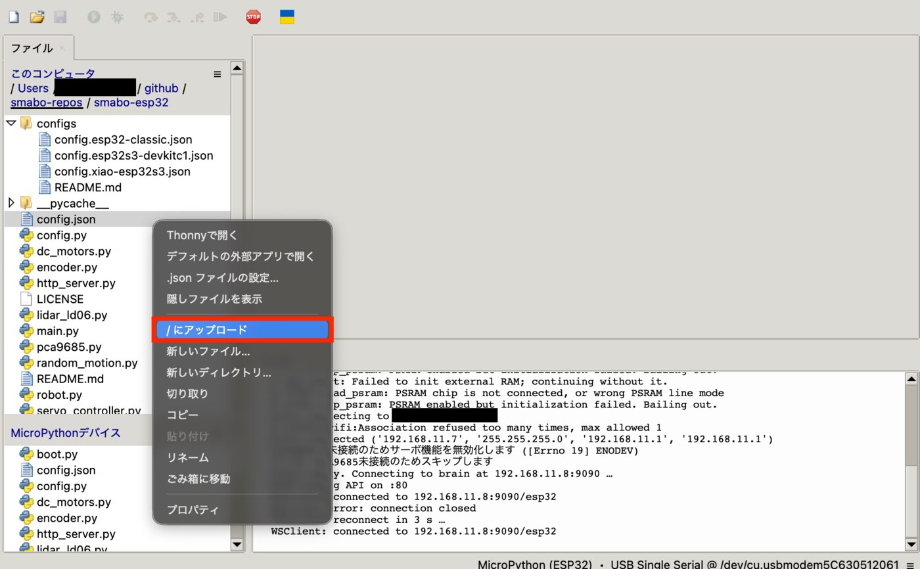The height and width of the screenshot is (569, 920).
Task: Choose .json ファイルの設定... menu entry
Action: 242,277
